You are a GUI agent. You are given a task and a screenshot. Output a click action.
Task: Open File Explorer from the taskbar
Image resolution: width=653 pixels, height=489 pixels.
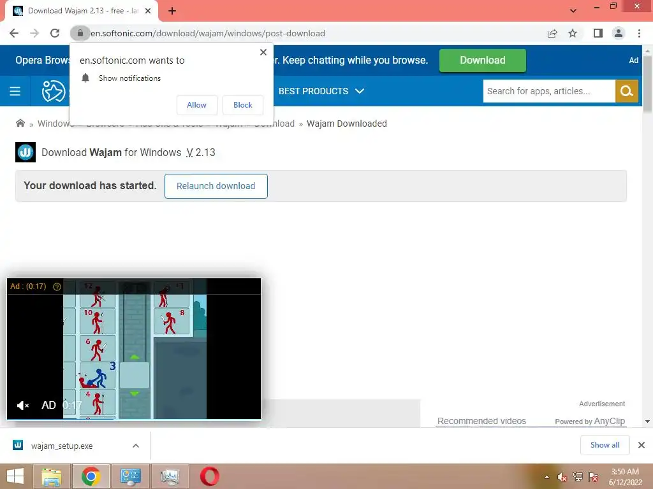[52, 476]
